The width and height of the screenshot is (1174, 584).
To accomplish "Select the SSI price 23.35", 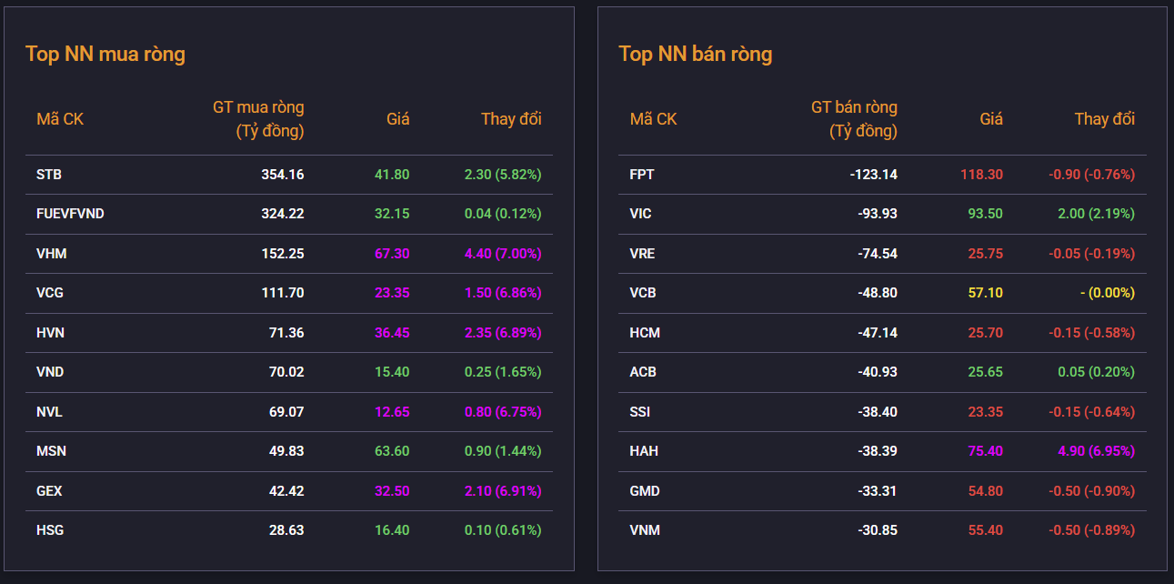I will (985, 412).
